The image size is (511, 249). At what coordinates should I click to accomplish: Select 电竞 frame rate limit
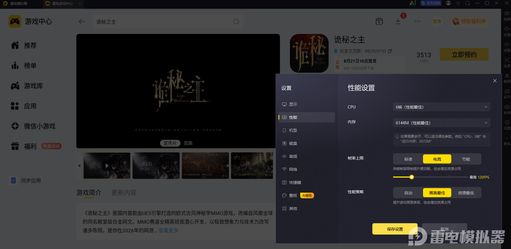[x=437, y=159]
